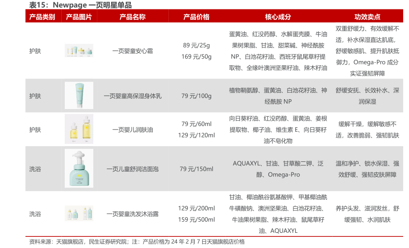The image size is (409, 248).
Task: Select the 产品价格 header cell
Action: click(196, 17)
